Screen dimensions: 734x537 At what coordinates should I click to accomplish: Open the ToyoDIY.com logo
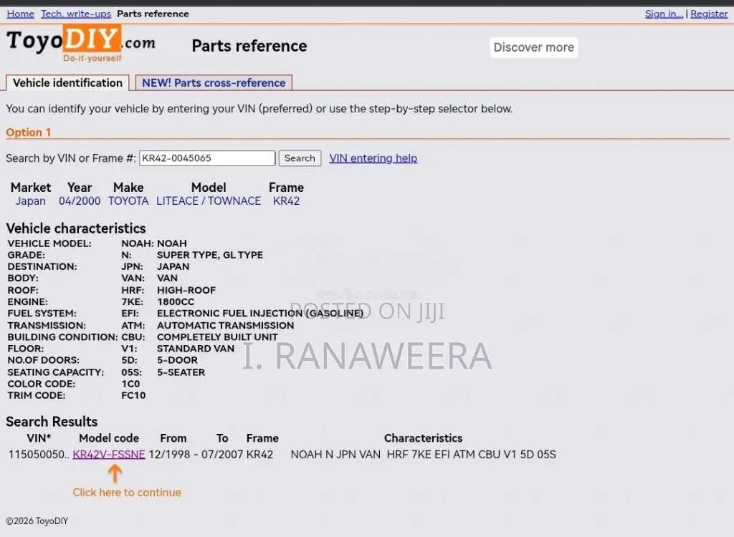(x=80, y=44)
